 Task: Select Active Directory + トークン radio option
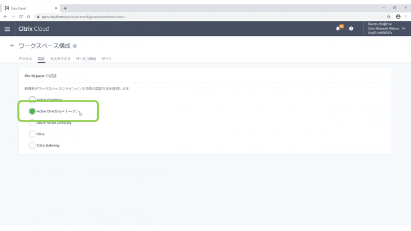tap(32, 111)
